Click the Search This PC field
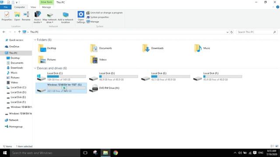This screenshot has width=280, height=157. (x=257, y=32)
